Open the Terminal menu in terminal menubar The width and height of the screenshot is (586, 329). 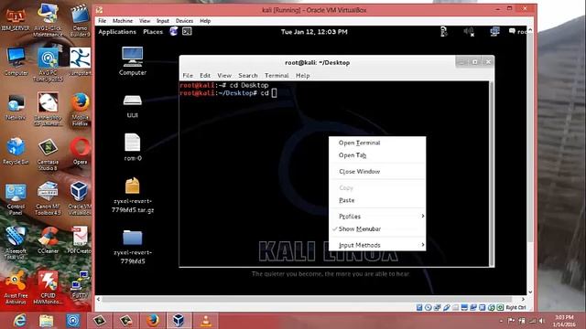coord(277,75)
